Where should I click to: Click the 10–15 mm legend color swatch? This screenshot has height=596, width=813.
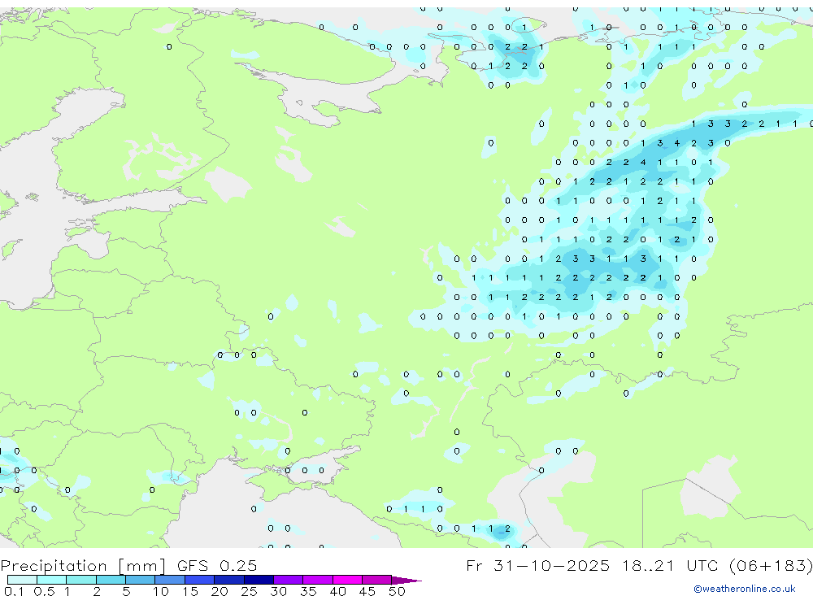tap(170, 580)
